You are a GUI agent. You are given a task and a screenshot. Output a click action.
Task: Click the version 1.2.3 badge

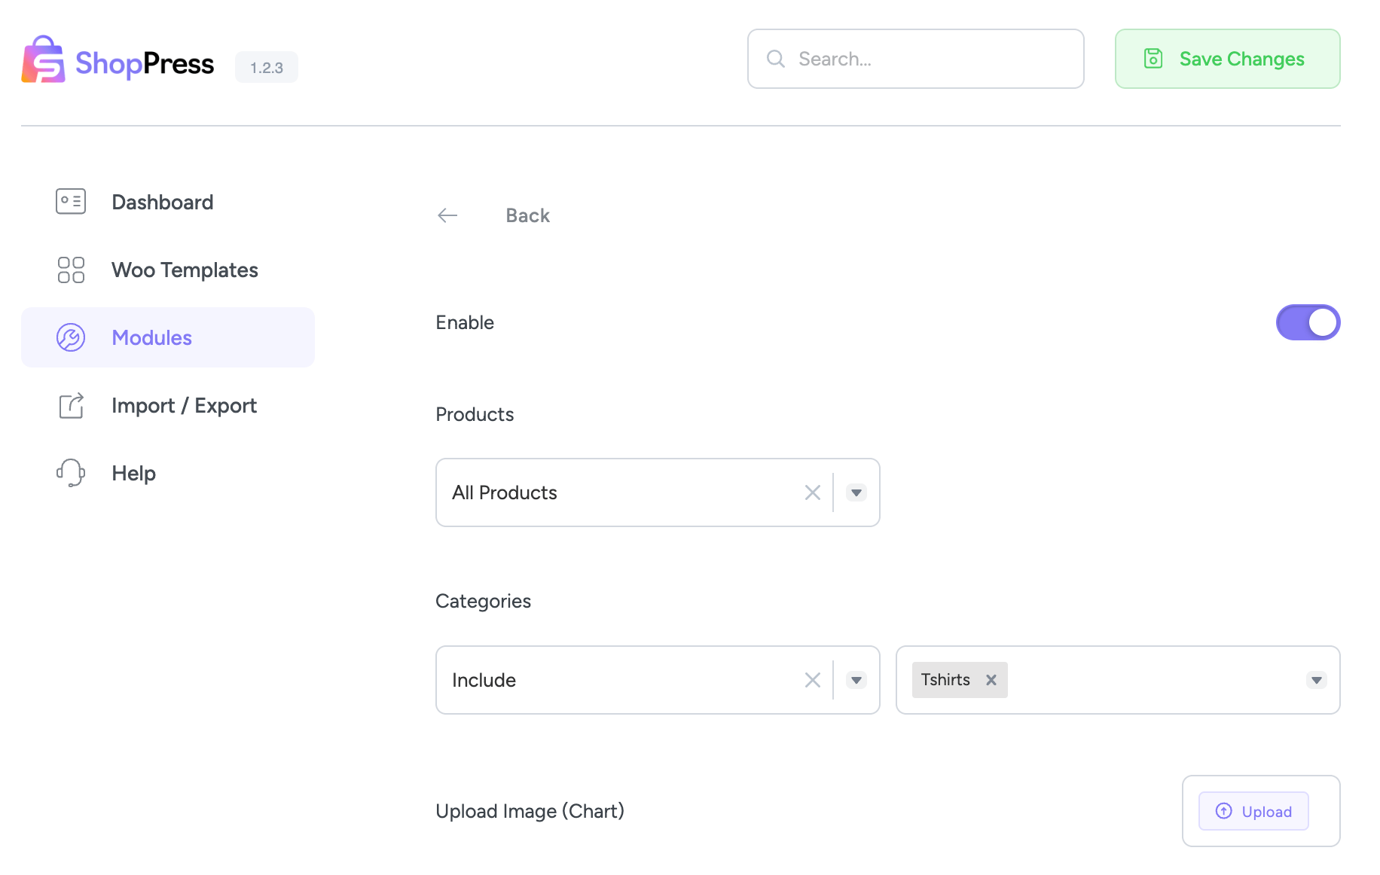tap(266, 67)
